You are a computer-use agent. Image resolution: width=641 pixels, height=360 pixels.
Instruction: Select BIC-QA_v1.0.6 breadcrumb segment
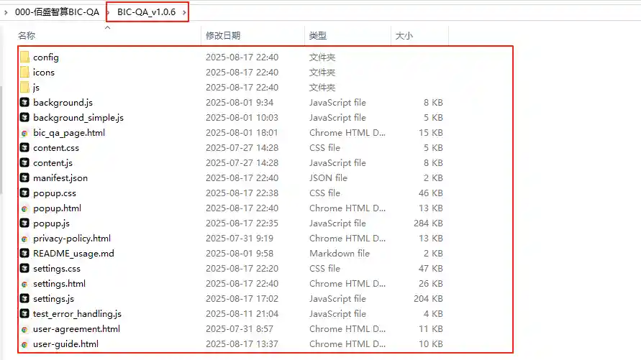click(x=146, y=12)
